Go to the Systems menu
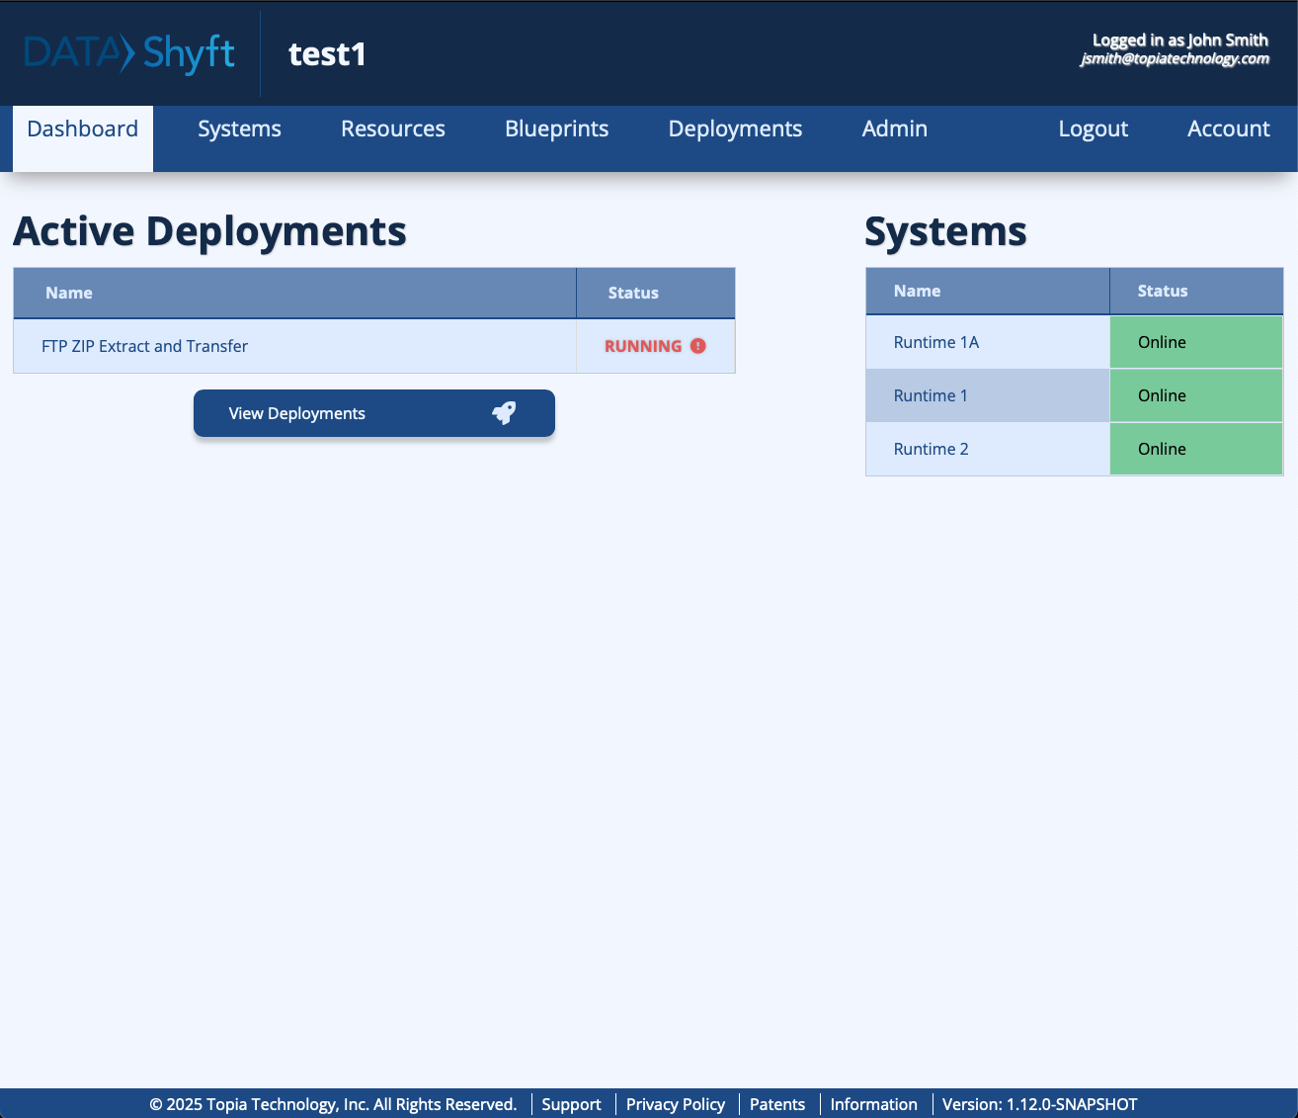 (x=239, y=129)
